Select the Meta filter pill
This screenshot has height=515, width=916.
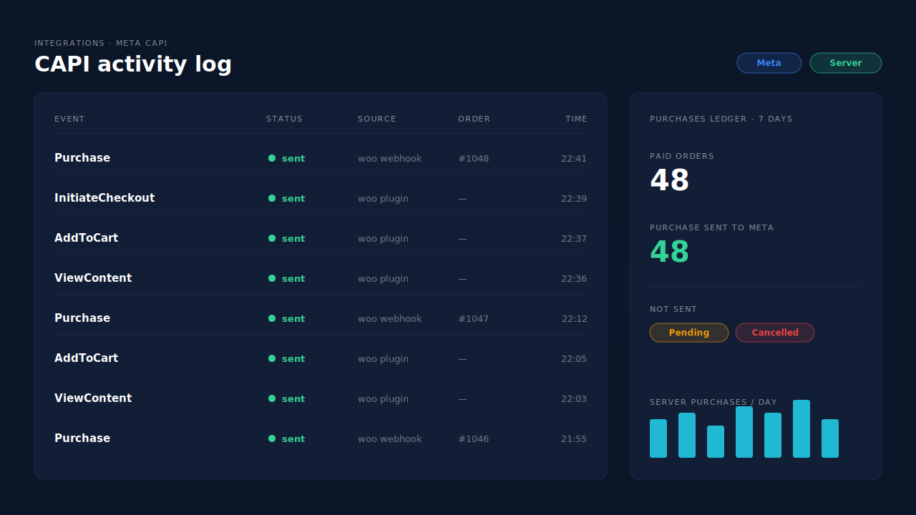pyautogui.click(x=769, y=63)
